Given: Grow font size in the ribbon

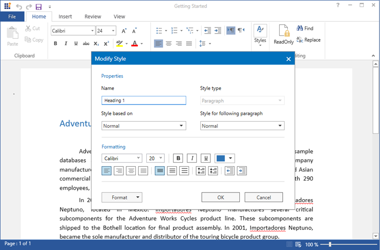Looking at the screenshot, I should (x=124, y=31).
